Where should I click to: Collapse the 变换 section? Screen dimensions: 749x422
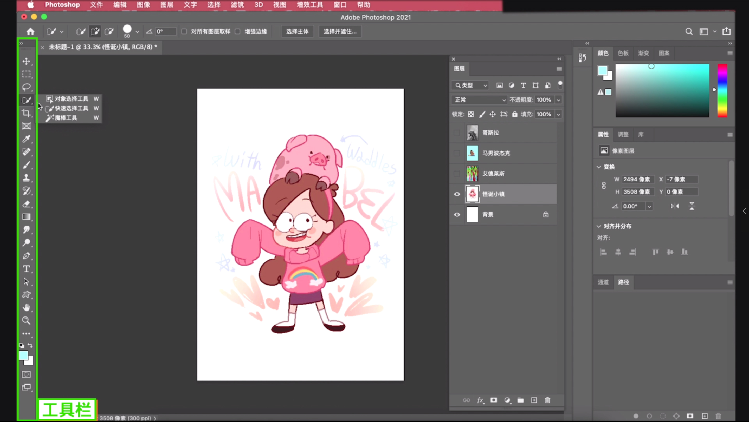click(x=599, y=167)
